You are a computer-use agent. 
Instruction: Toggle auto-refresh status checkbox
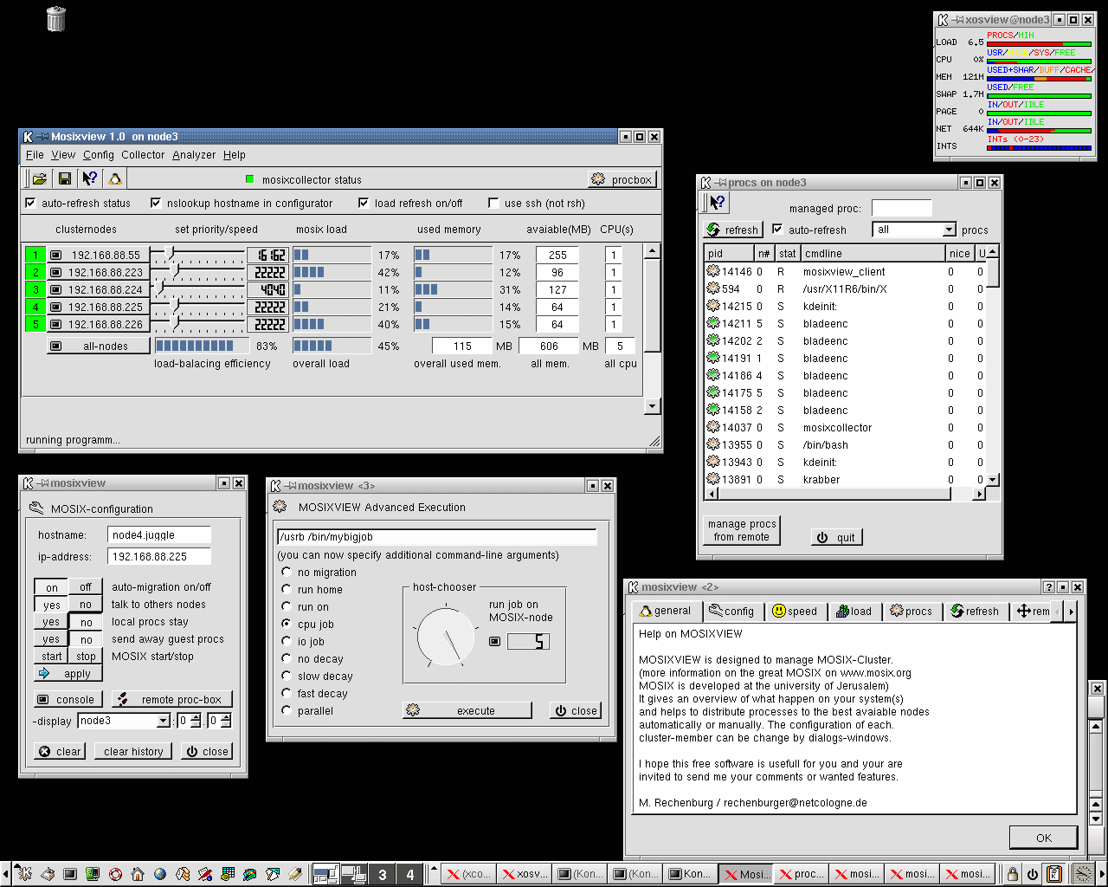[31, 203]
